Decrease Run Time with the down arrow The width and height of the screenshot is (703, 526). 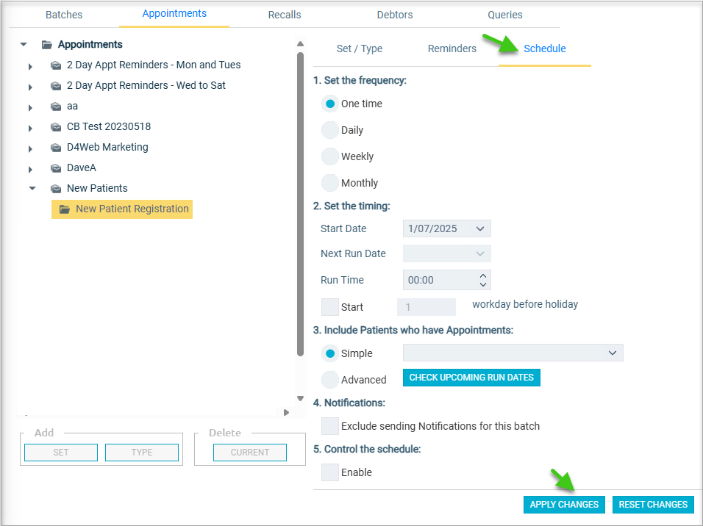[483, 284]
